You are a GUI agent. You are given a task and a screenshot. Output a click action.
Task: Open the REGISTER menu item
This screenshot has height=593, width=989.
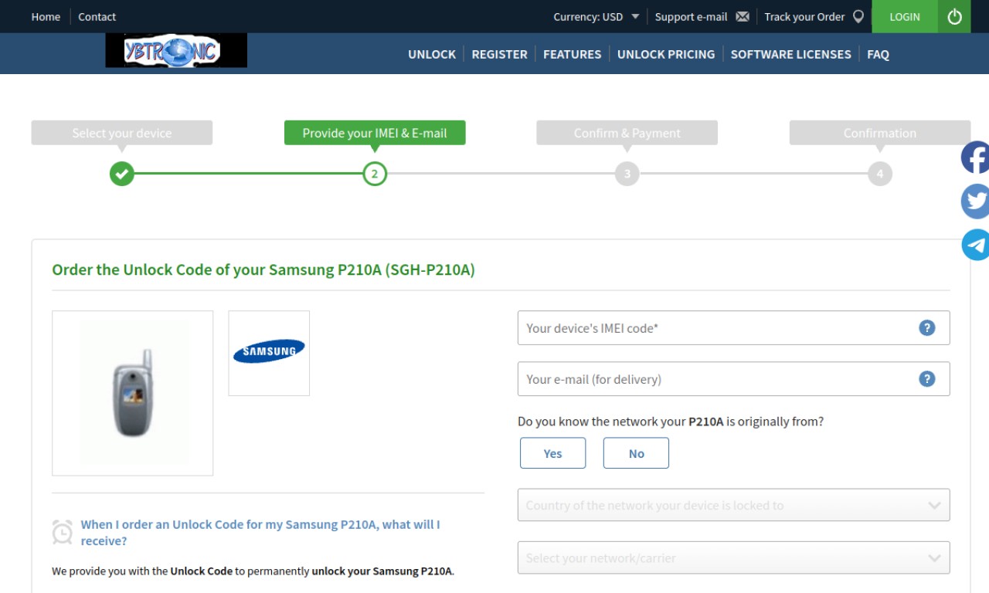coord(499,54)
